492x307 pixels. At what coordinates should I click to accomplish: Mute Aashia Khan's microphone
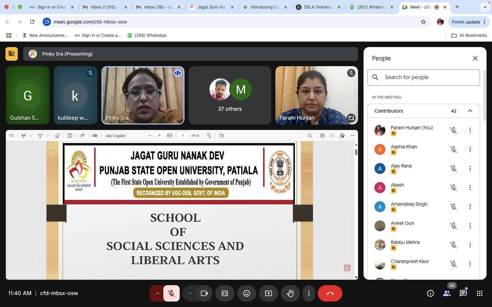(x=453, y=149)
